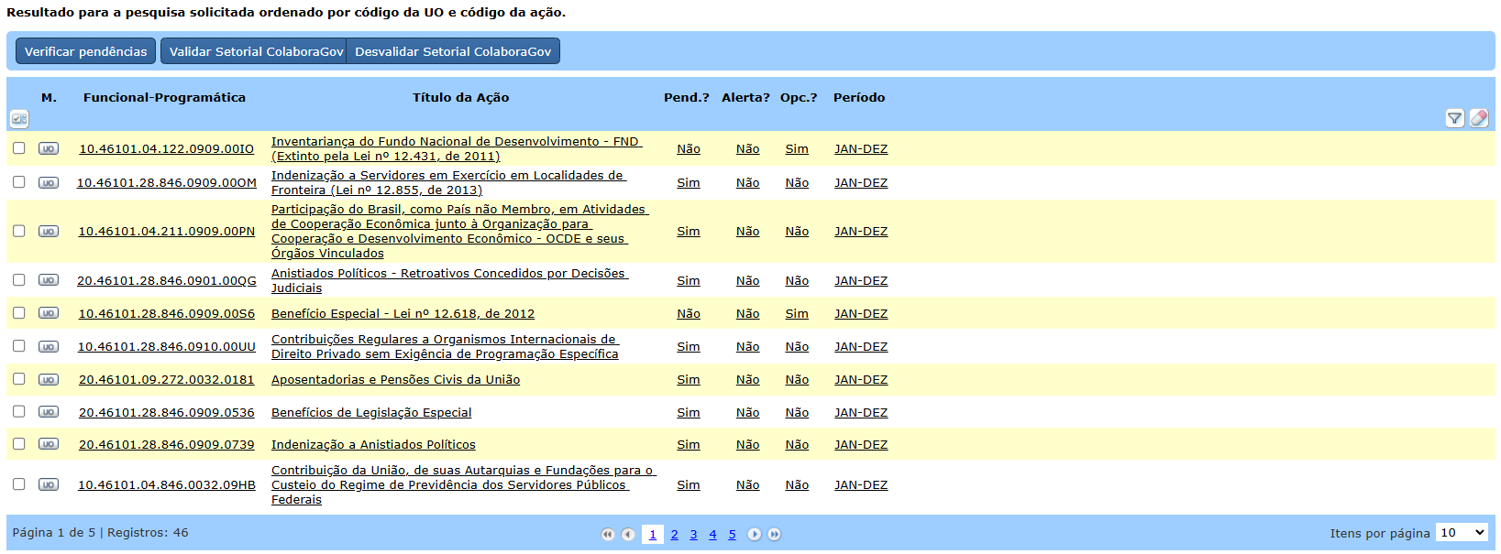
Task: Click the select-all checklist icon in header
Action: point(19,119)
